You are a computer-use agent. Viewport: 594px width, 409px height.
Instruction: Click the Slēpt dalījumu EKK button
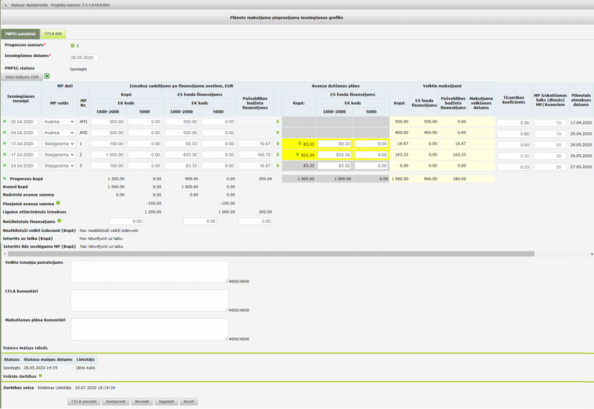pos(22,76)
